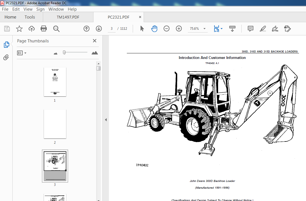Image resolution: width=306 pixels, height=201 pixels.
Task: Open the View menu
Action: (28, 9)
